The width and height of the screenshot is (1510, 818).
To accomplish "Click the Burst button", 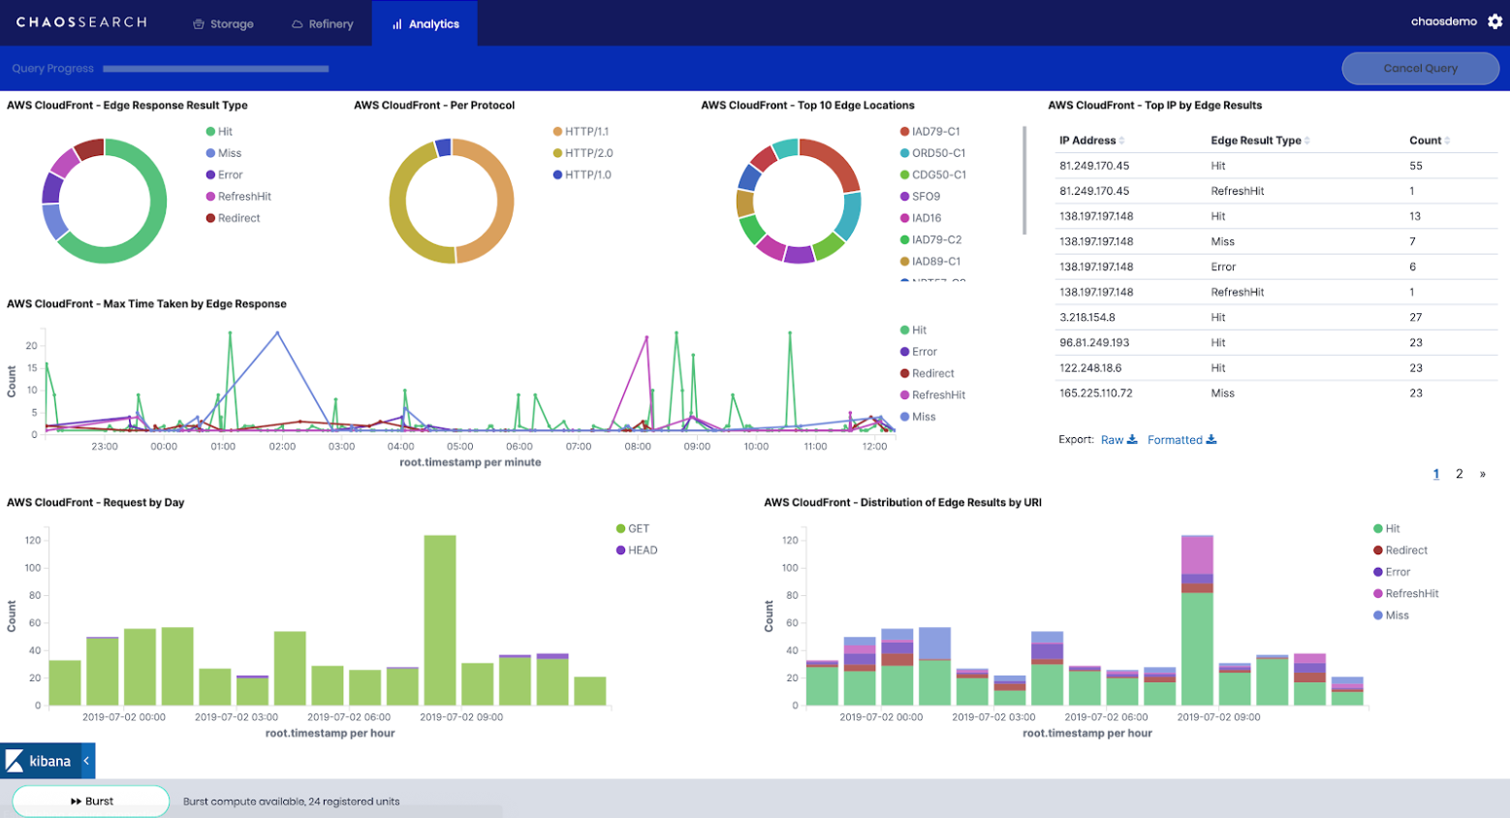I will [x=91, y=802].
